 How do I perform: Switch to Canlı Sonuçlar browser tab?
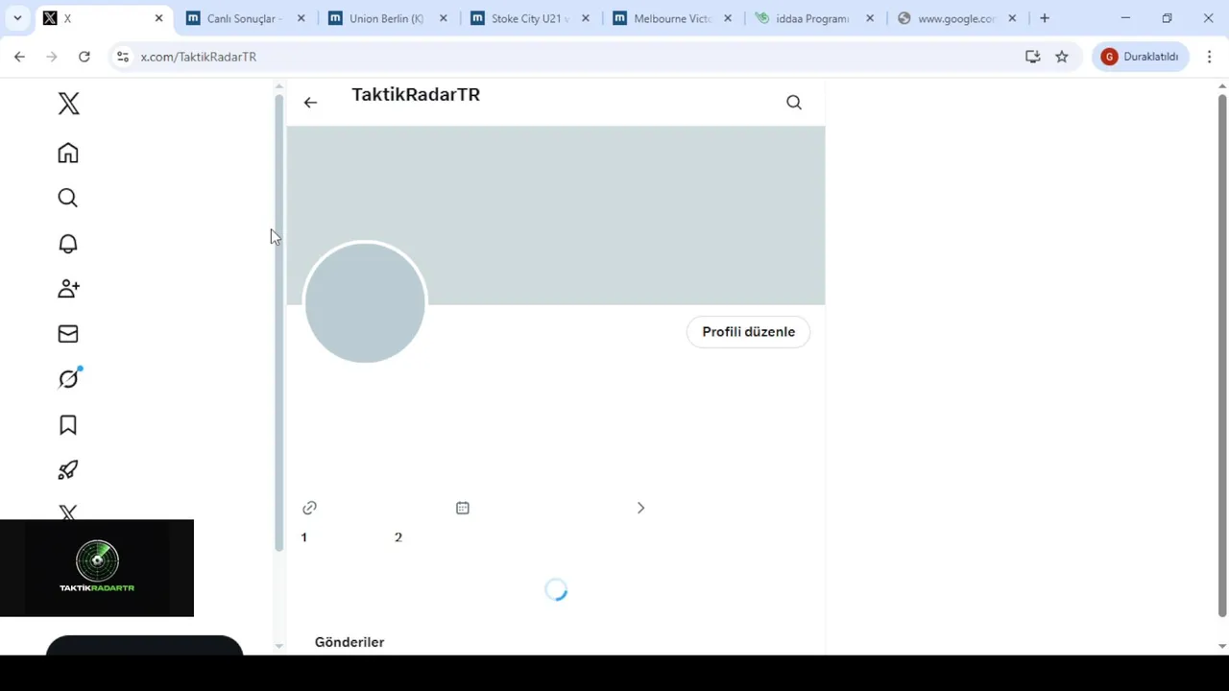click(x=245, y=18)
